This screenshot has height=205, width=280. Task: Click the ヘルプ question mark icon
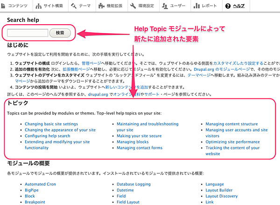228,6
